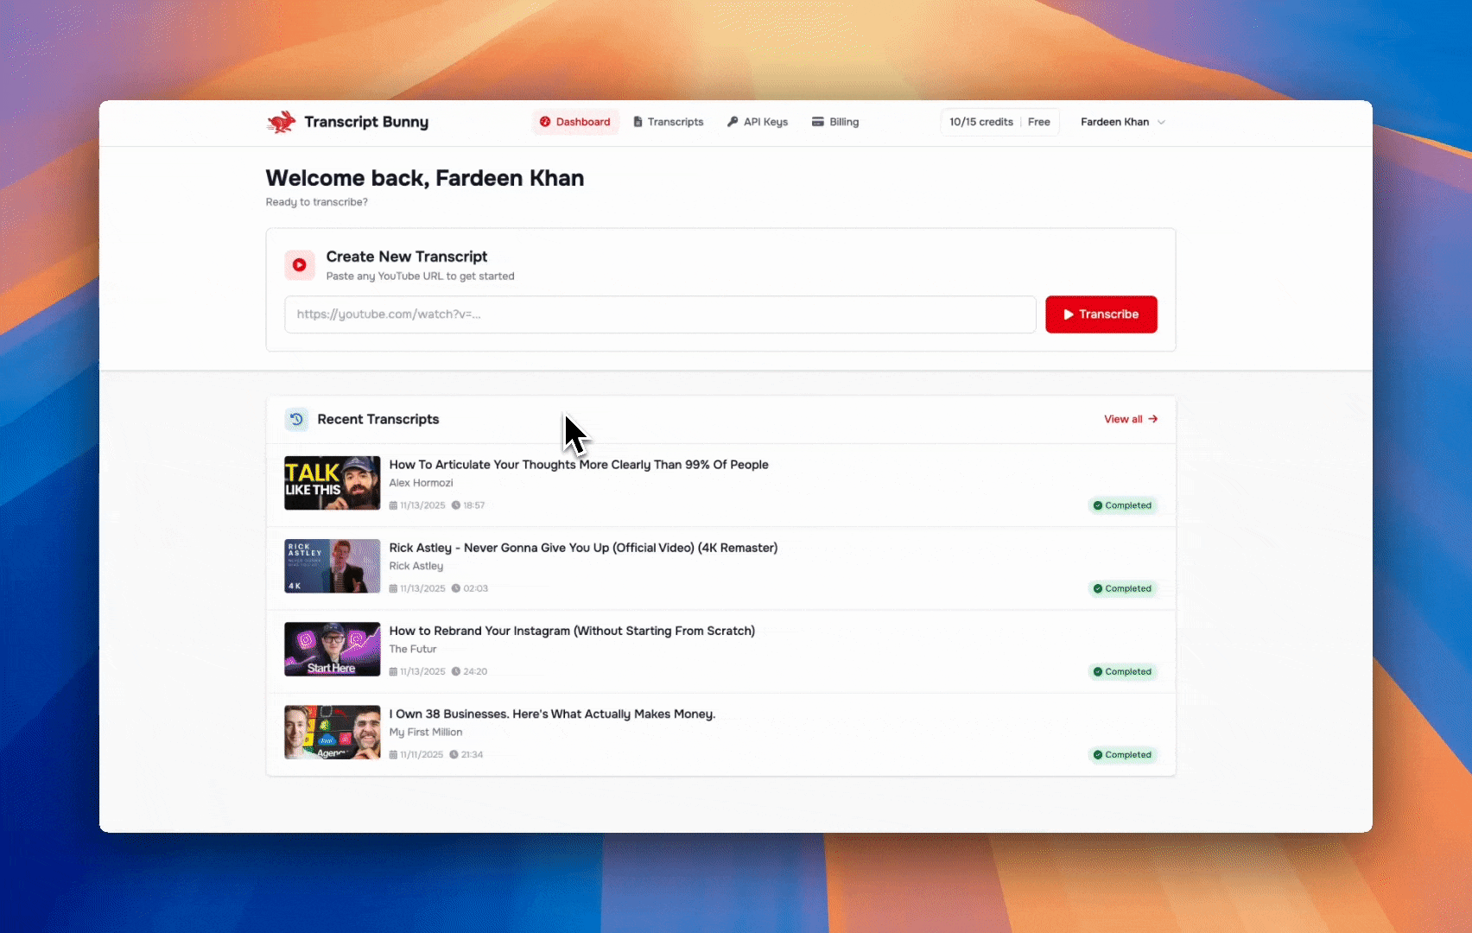This screenshot has width=1472, height=933.
Task: Expand the Fardeen Khan account dropdown
Action: pos(1122,122)
